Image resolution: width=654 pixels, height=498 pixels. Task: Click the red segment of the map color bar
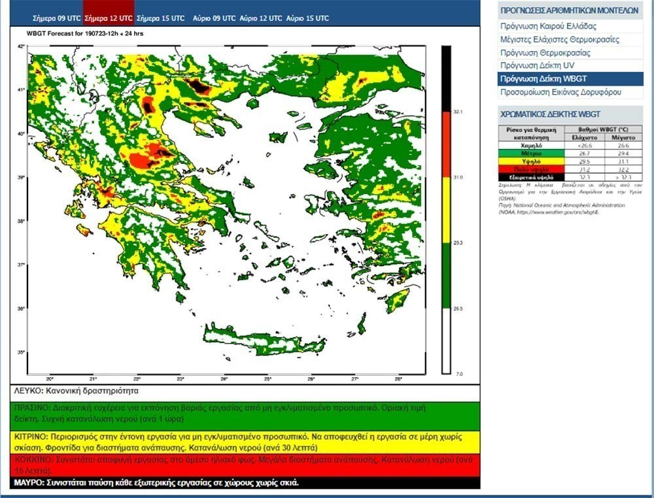tap(446, 144)
